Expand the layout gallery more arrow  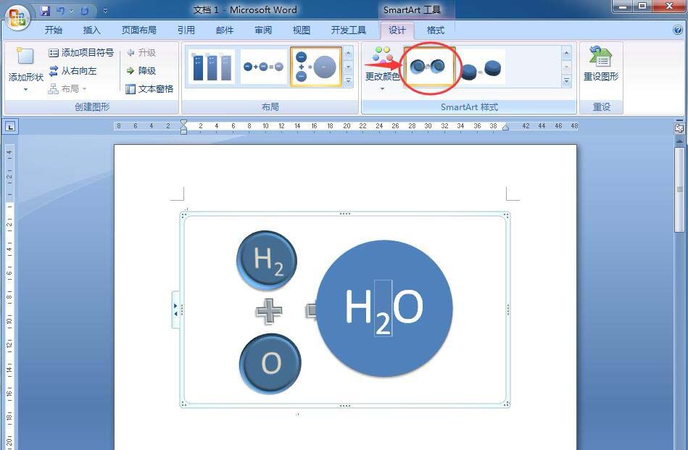[349, 80]
